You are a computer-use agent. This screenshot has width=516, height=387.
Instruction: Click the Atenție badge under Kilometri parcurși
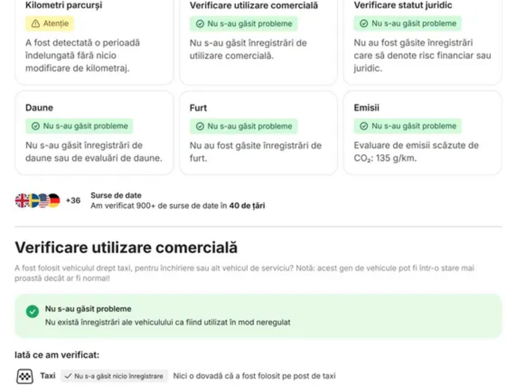coord(50,24)
